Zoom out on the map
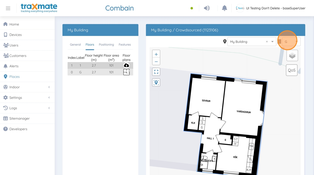This screenshot has height=175, width=314. [x=156, y=62]
